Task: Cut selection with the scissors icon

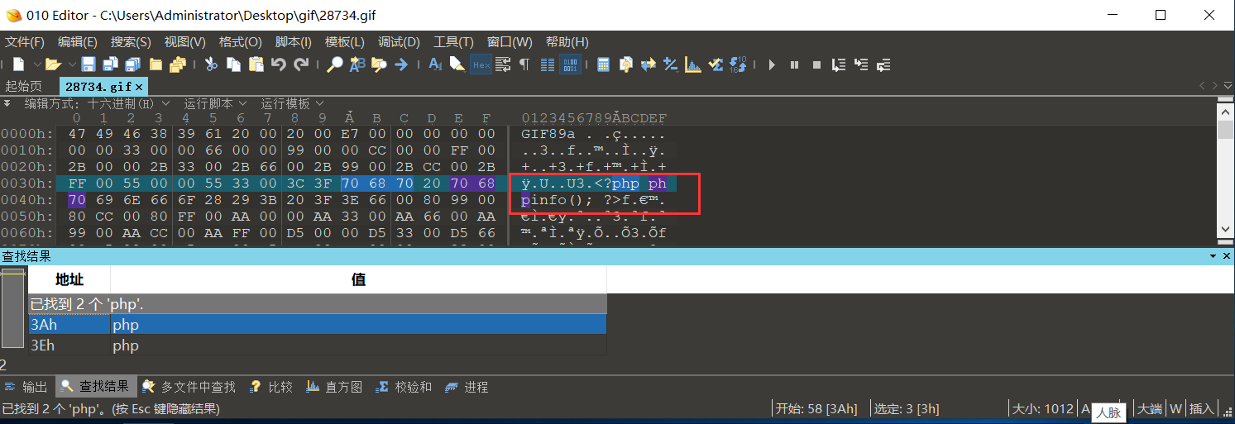Action: coord(211,64)
